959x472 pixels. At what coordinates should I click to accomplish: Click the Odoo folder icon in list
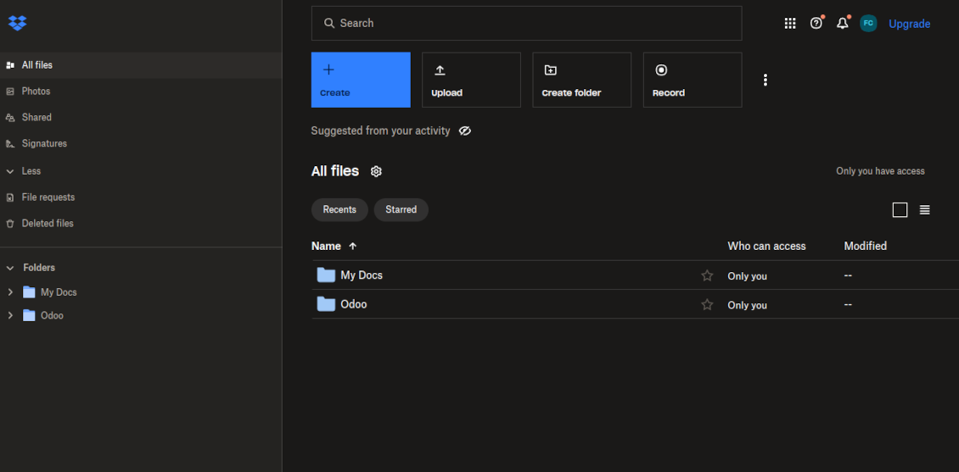(x=326, y=303)
